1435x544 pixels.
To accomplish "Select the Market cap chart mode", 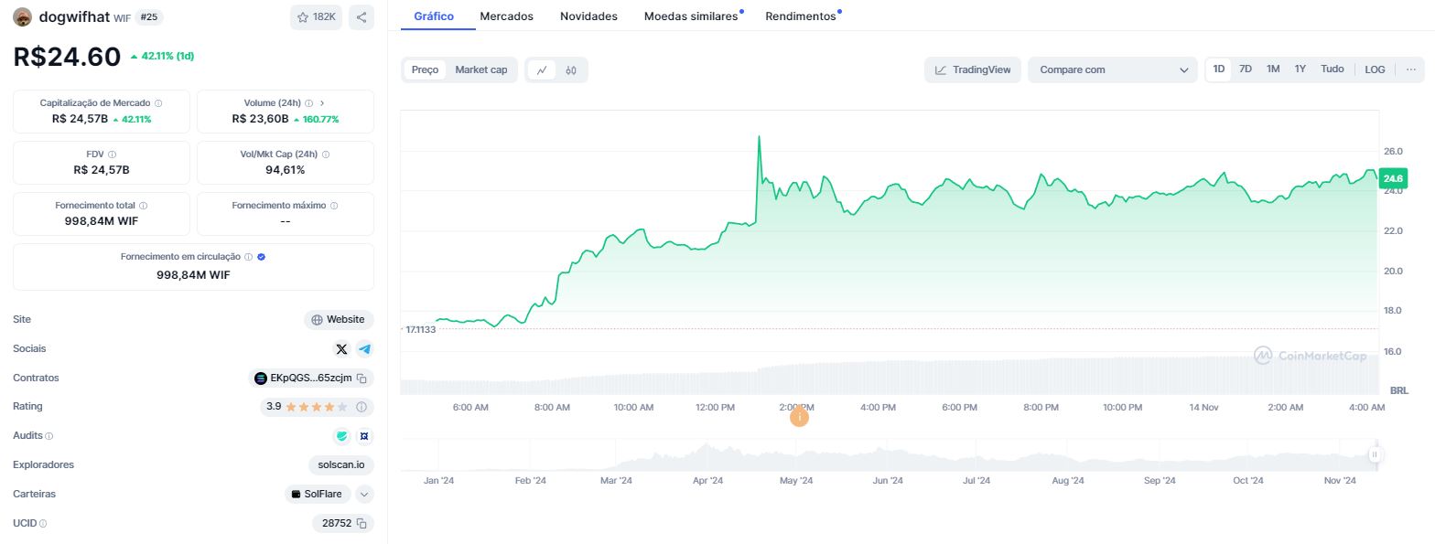I will coord(481,69).
